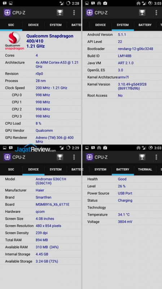Tap the 4G signal icon in the 2:28 status bar
This screenshot has width=162, height=289.
62,3
